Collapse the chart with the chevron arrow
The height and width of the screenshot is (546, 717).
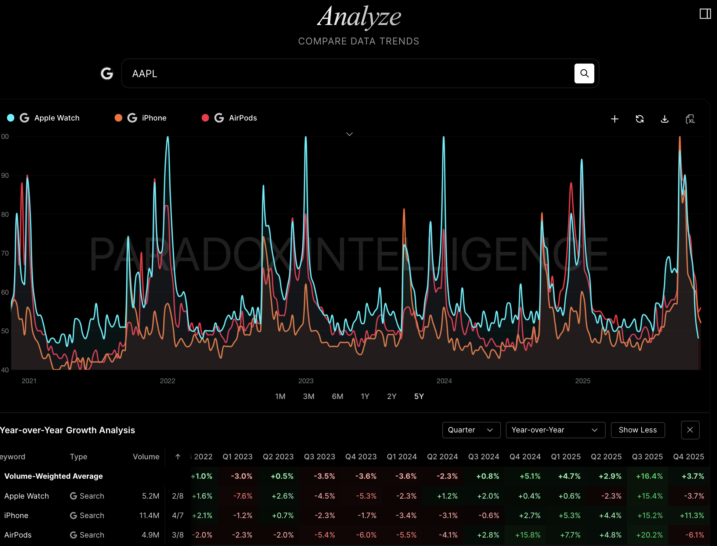pos(349,134)
